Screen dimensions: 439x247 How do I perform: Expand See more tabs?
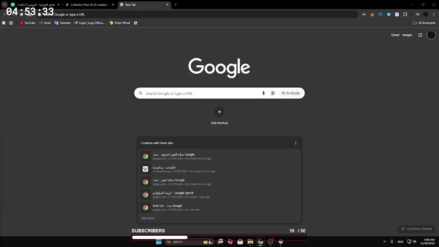click(148, 218)
